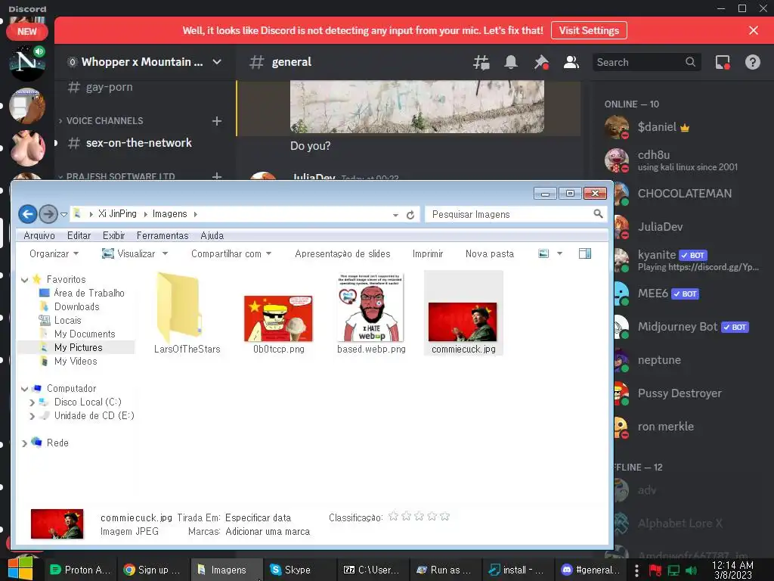
Task: Open notification bell settings in Discord
Action: (511, 62)
